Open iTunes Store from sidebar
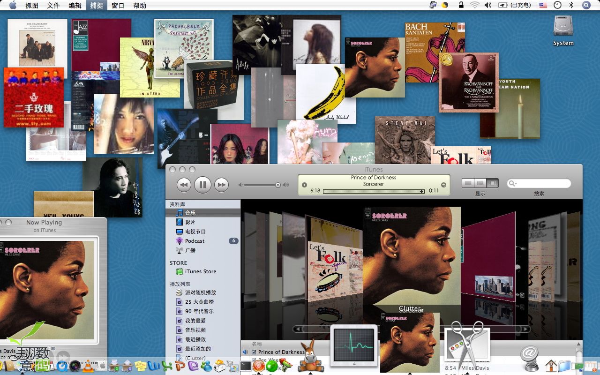Screen dimensions: 600x375 (203, 271)
